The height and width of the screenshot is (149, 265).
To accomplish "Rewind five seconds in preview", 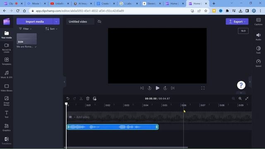I will (149, 88).
